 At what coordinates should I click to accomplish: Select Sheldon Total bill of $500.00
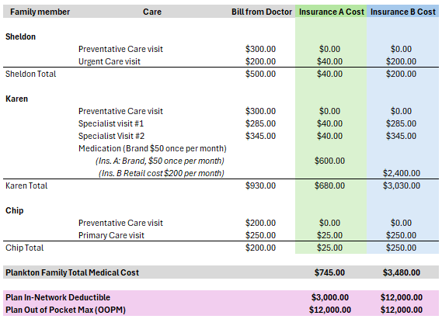click(260, 74)
